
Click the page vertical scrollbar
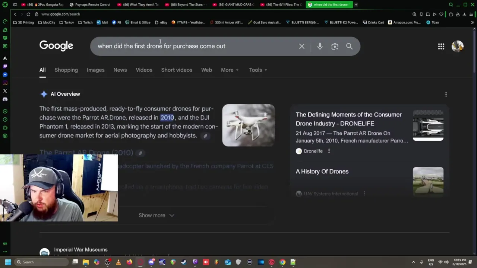pos(474,50)
